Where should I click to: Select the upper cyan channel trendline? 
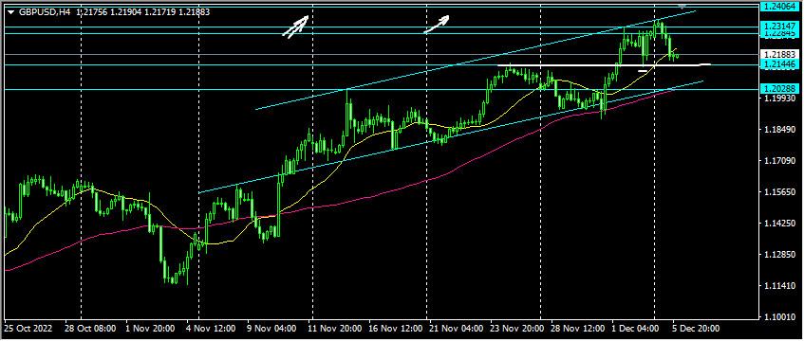click(476, 60)
